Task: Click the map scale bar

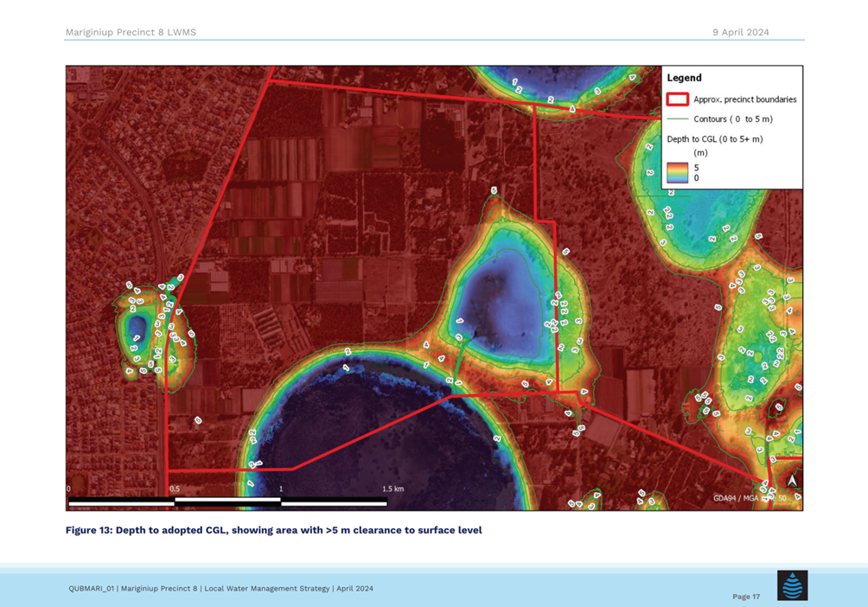Action: [x=227, y=502]
